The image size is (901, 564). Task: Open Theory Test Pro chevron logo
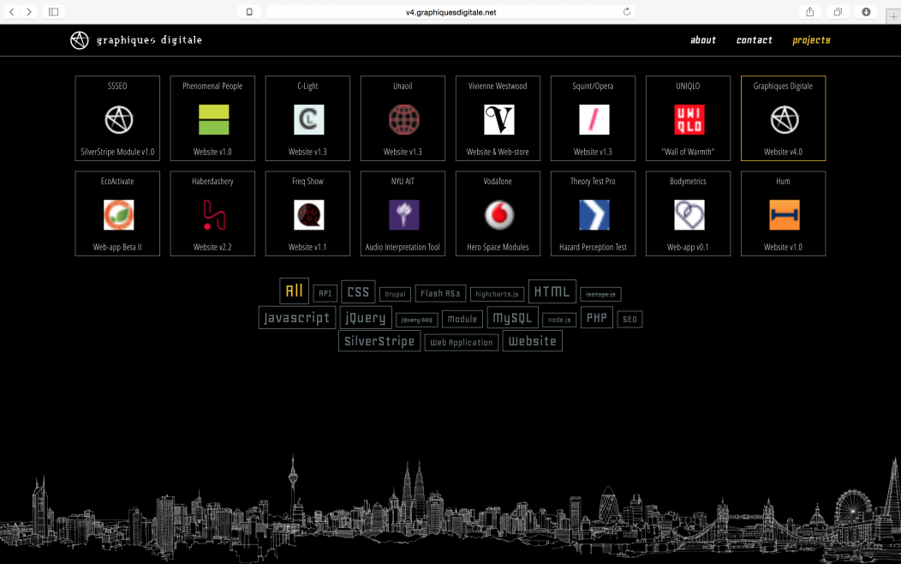coord(594,215)
